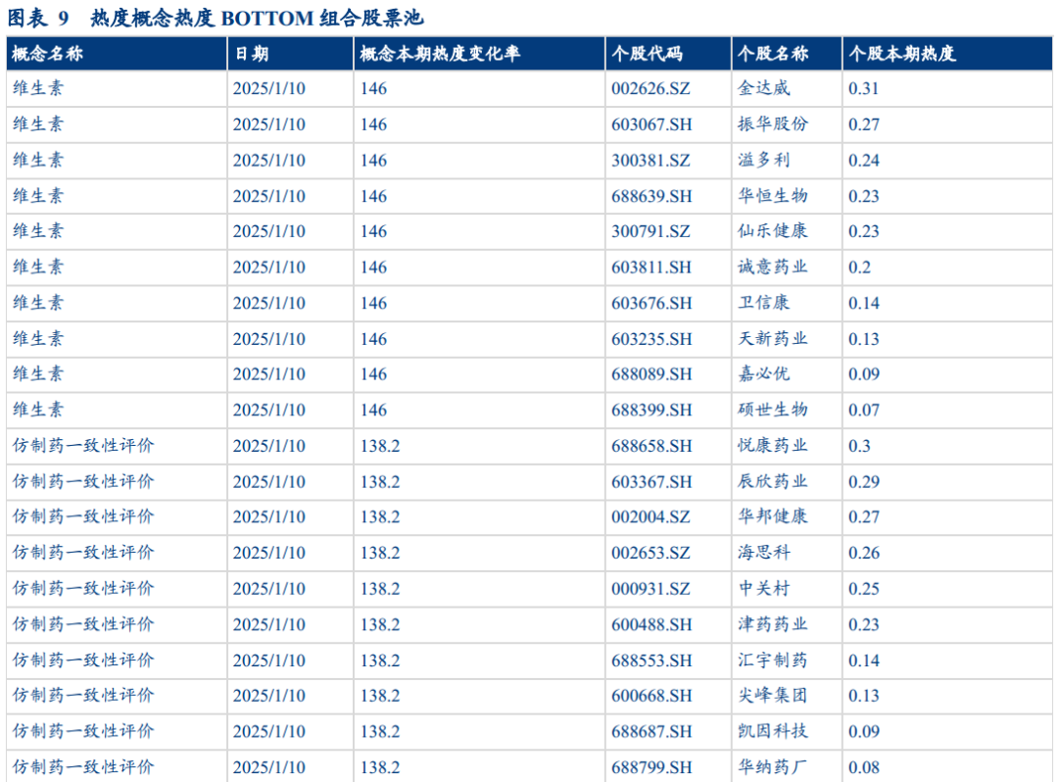Select stock code 603676.SH
The image size is (1058, 782).
coord(651,302)
